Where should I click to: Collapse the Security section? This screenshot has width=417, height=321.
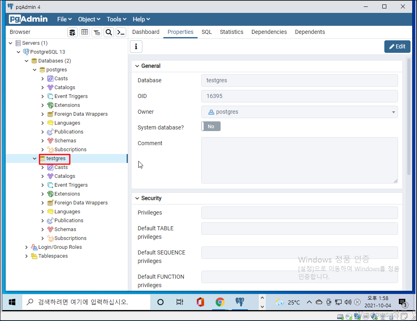click(x=137, y=198)
